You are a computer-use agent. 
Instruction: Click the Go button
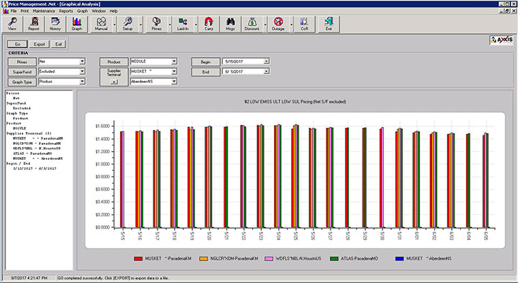coord(18,44)
